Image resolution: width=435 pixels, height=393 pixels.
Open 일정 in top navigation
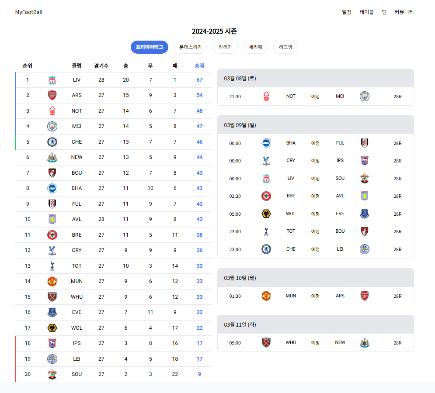347,12
